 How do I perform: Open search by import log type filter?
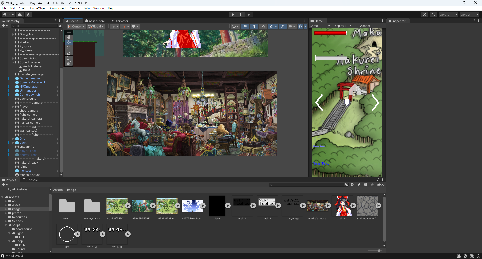click(366, 185)
